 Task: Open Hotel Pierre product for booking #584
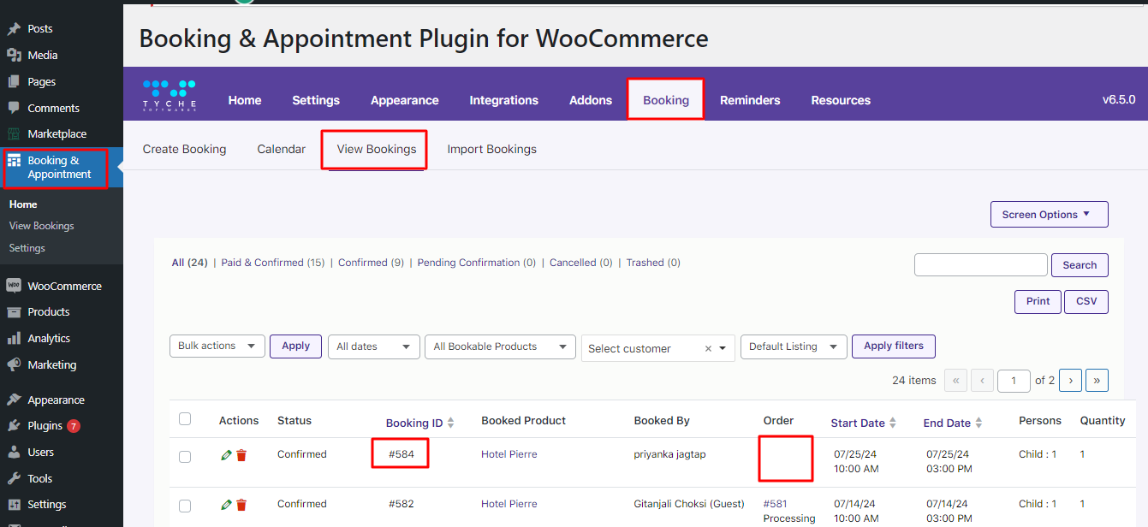pos(509,454)
